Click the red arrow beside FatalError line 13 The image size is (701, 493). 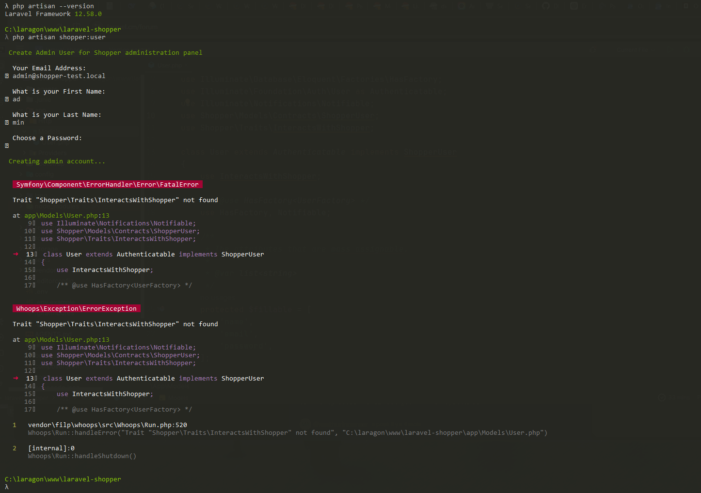[x=16, y=254]
